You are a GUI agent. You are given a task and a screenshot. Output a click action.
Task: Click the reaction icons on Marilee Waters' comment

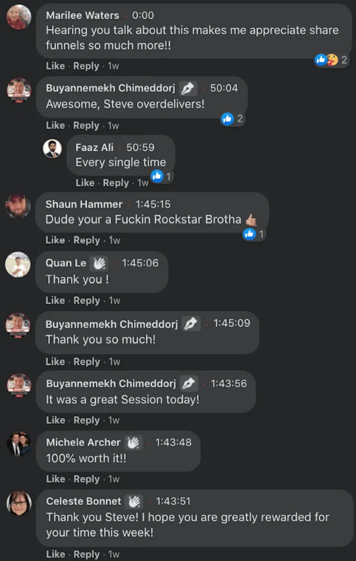click(326, 60)
